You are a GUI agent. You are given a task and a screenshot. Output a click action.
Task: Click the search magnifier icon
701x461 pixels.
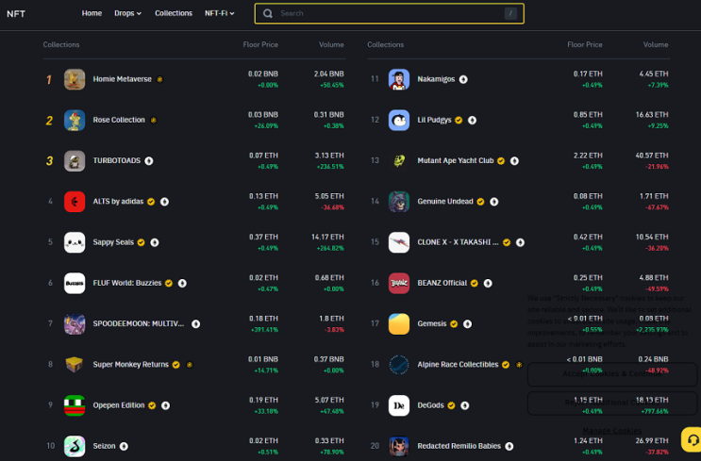(268, 13)
